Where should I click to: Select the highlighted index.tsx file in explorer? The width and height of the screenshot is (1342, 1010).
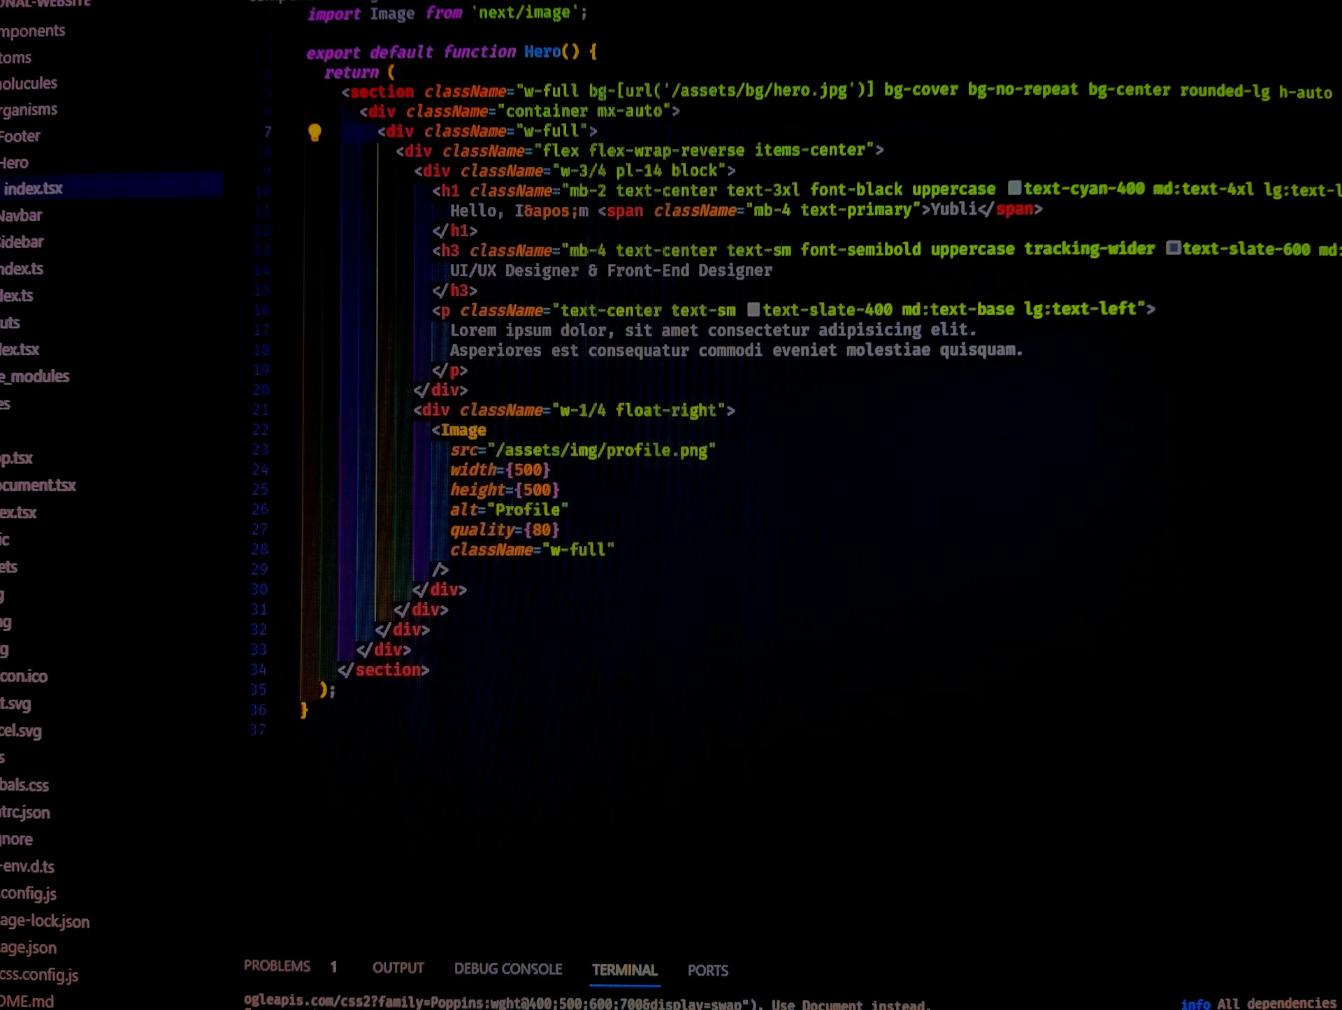tap(33, 189)
